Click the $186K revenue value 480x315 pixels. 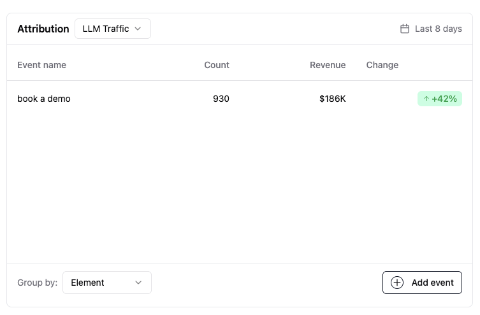[333, 99]
